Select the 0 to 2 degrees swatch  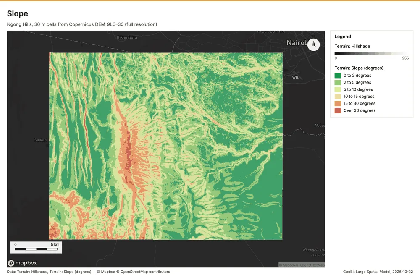coord(338,76)
